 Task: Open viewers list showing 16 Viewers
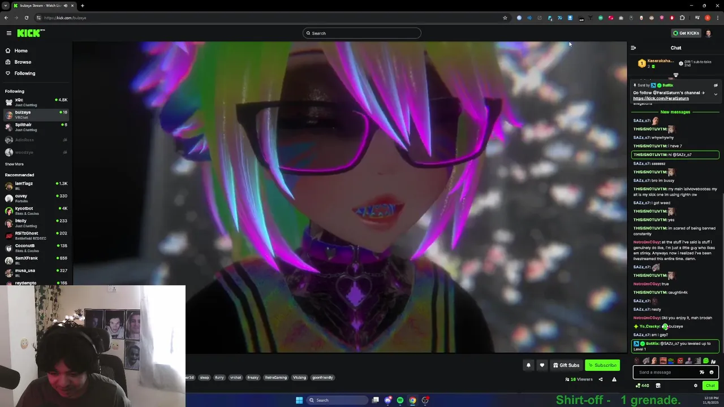(579, 379)
